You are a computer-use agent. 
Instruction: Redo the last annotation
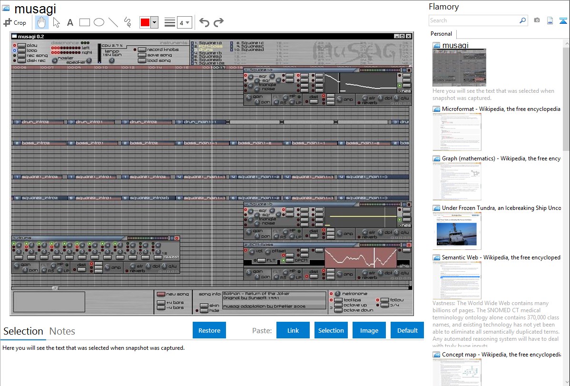click(x=218, y=22)
